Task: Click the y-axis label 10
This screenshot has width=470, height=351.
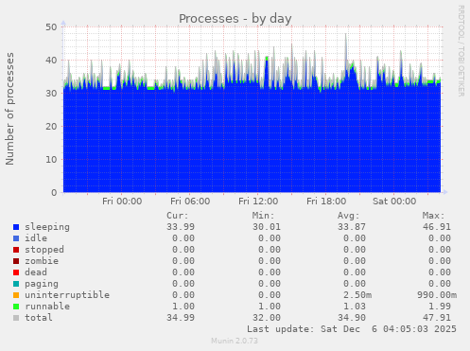Action: 51,160
